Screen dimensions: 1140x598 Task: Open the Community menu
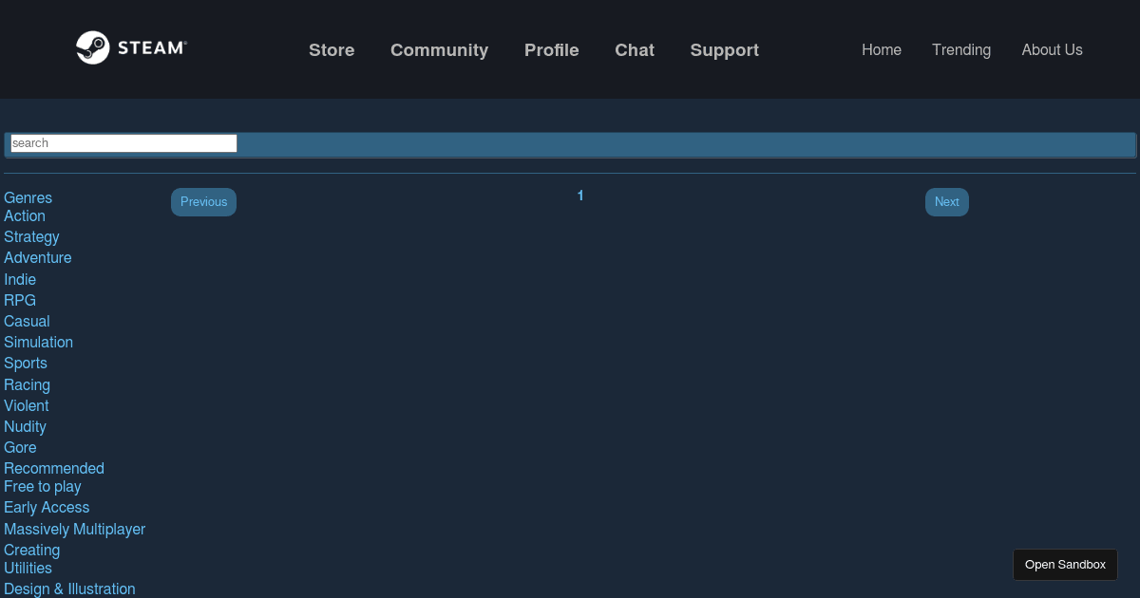(439, 50)
